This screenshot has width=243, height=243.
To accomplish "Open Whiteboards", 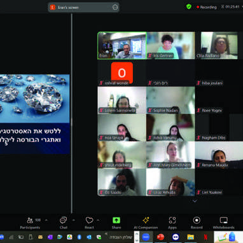I will [223, 223].
